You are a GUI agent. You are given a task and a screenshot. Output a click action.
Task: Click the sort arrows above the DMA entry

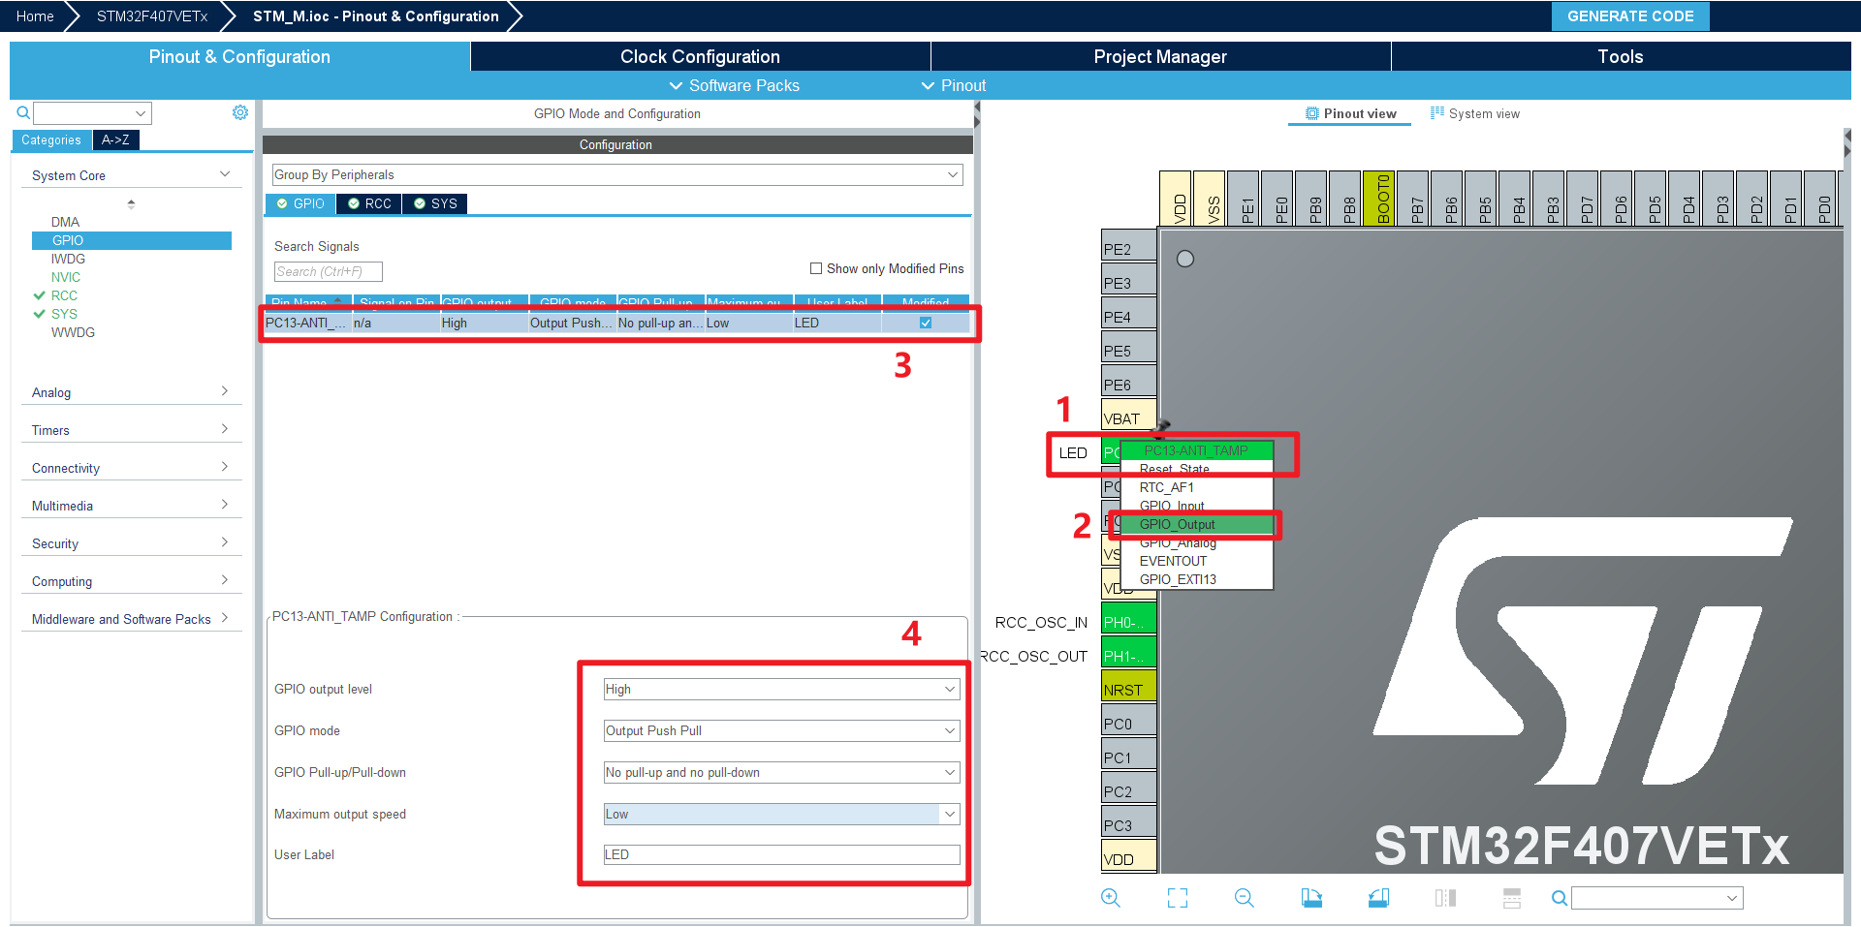(x=131, y=204)
